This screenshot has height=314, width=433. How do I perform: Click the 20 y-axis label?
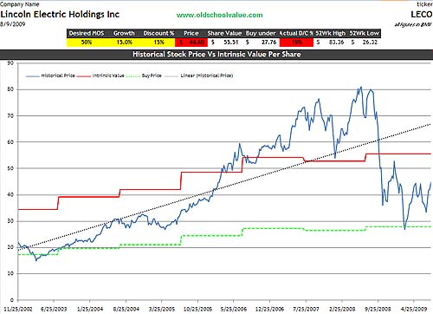click(x=10, y=247)
